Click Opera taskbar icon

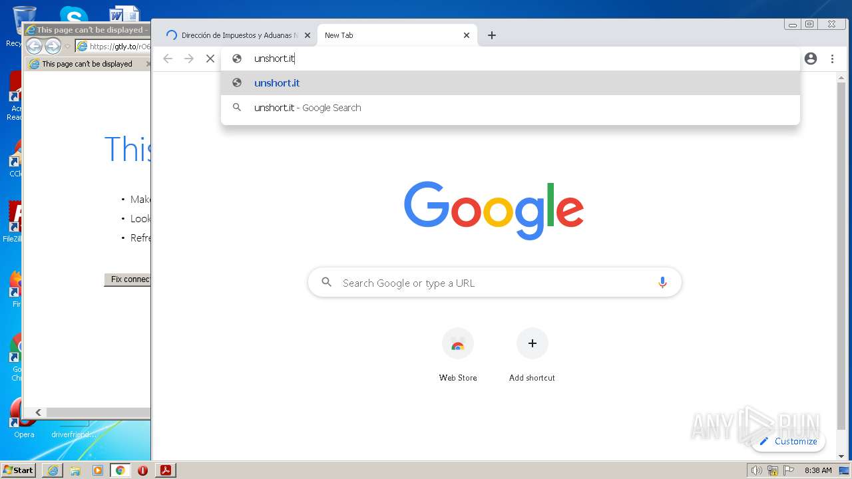pos(143,470)
